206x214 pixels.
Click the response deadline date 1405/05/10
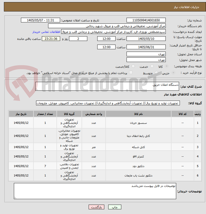[146, 39]
